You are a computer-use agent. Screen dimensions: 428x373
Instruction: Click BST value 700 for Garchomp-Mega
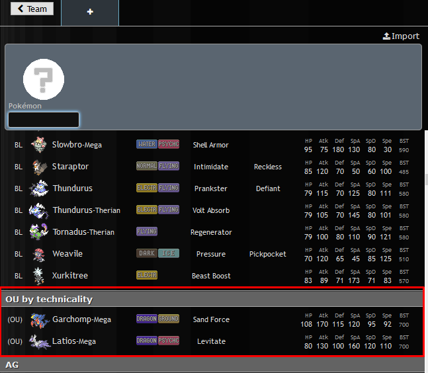[x=404, y=325]
